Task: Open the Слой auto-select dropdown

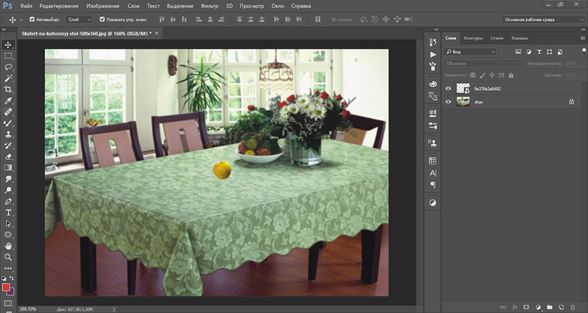Action: point(80,20)
